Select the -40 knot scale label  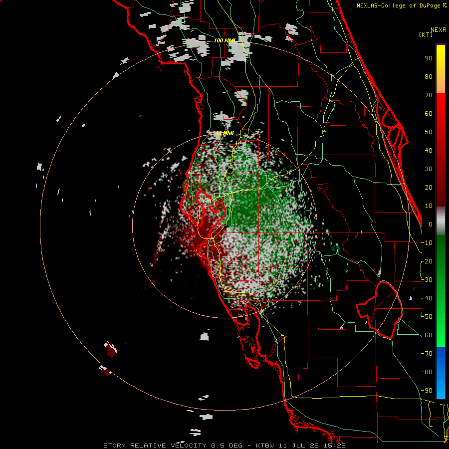point(427,298)
